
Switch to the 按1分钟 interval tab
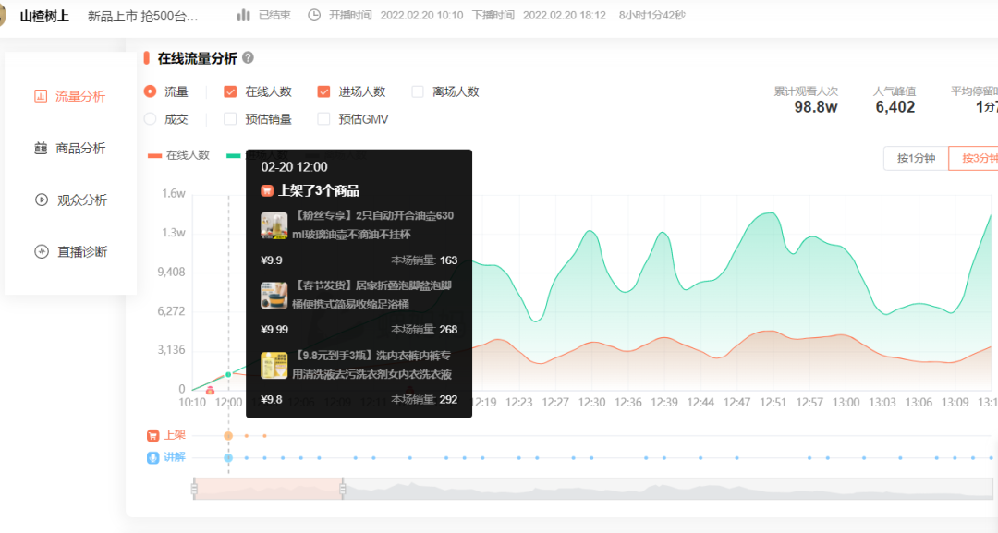point(916,158)
